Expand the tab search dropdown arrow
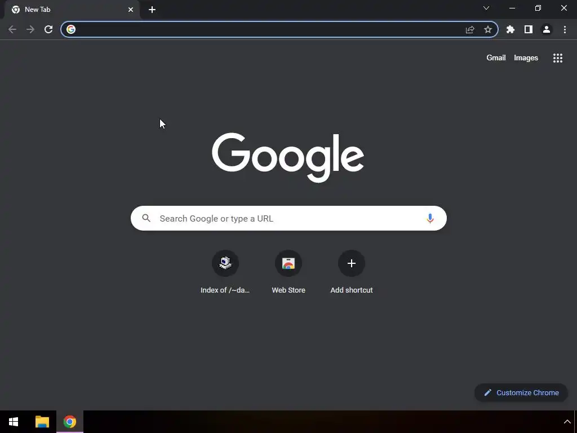This screenshot has width=577, height=433. click(x=486, y=8)
